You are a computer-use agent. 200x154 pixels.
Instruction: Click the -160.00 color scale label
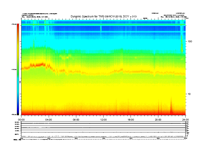pyautogui.click(x=14, y=114)
